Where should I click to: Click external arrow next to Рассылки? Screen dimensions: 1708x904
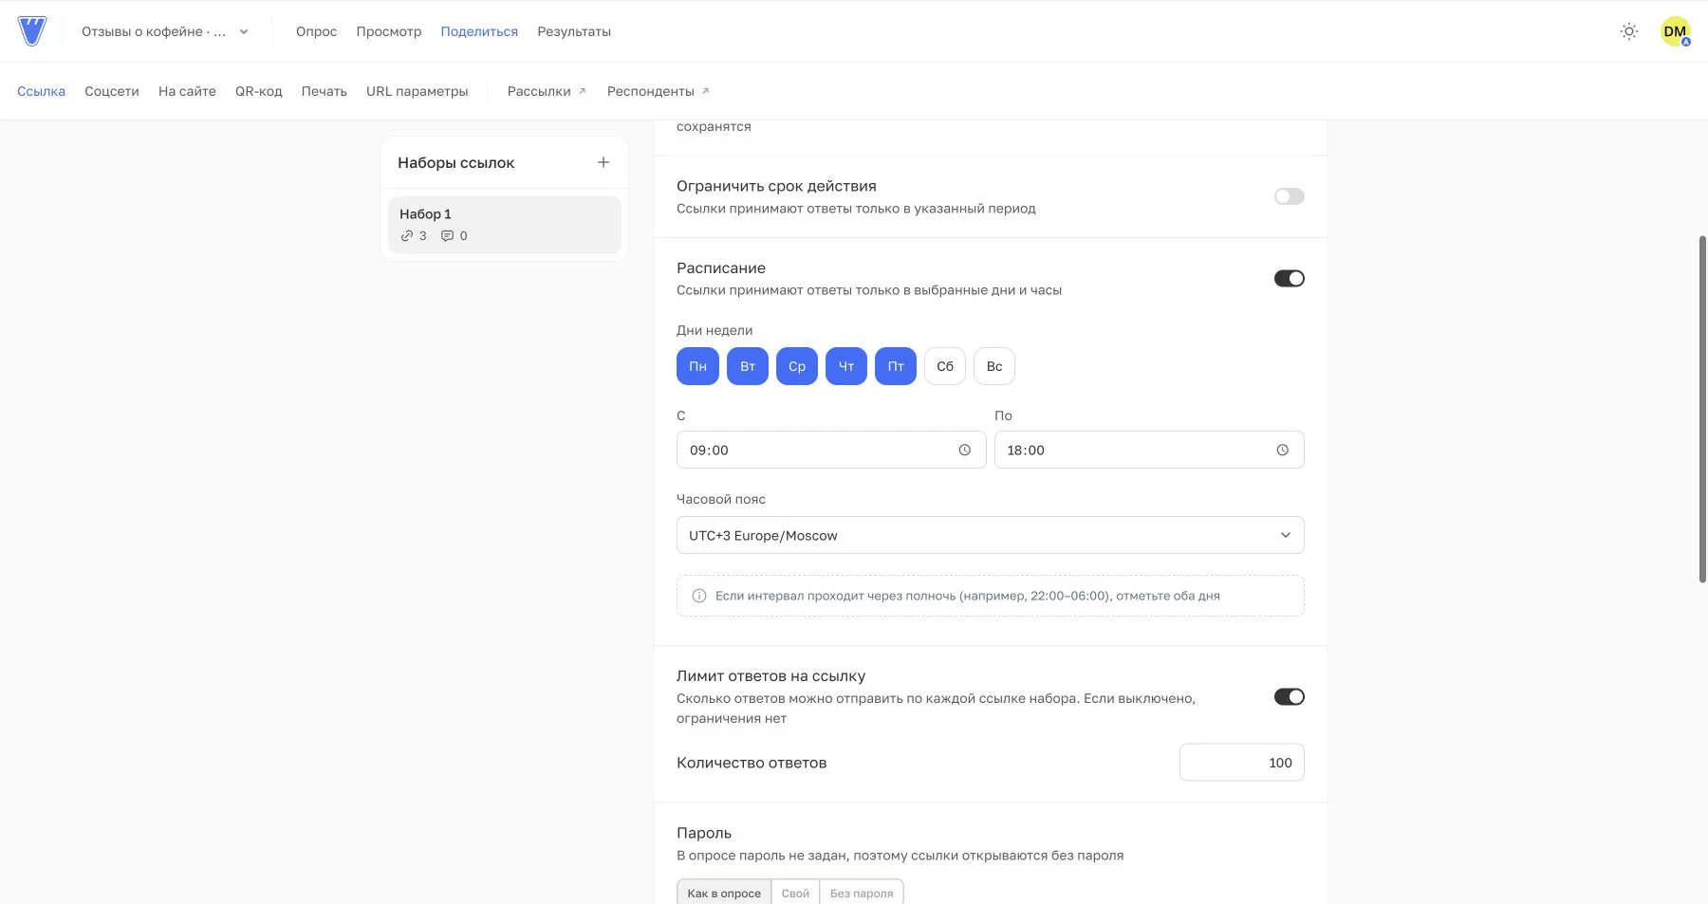[x=582, y=91]
